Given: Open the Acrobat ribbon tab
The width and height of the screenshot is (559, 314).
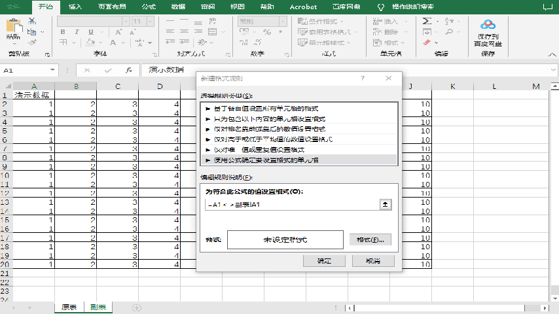Looking at the screenshot, I should 303,7.
